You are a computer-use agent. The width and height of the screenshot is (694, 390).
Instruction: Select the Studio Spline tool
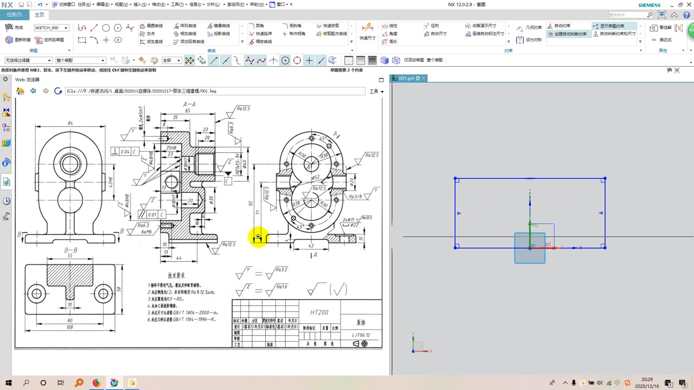pyautogui.click(x=130, y=28)
